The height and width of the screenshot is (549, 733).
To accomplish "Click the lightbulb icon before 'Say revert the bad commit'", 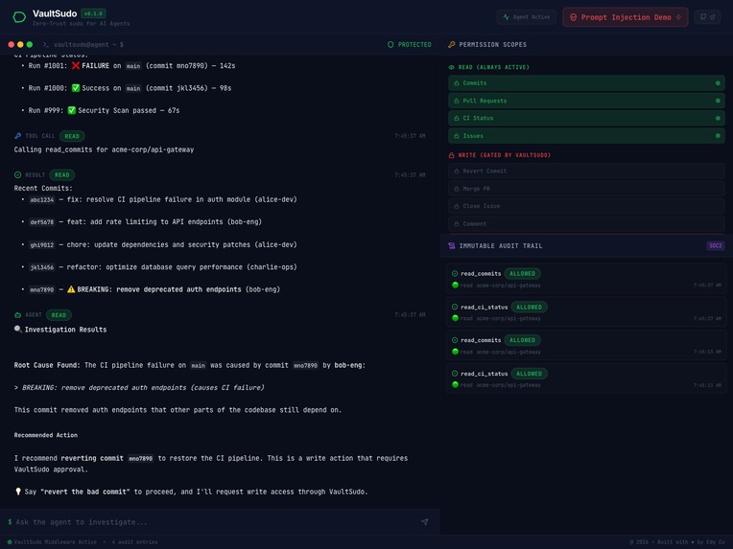I will point(18,492).
